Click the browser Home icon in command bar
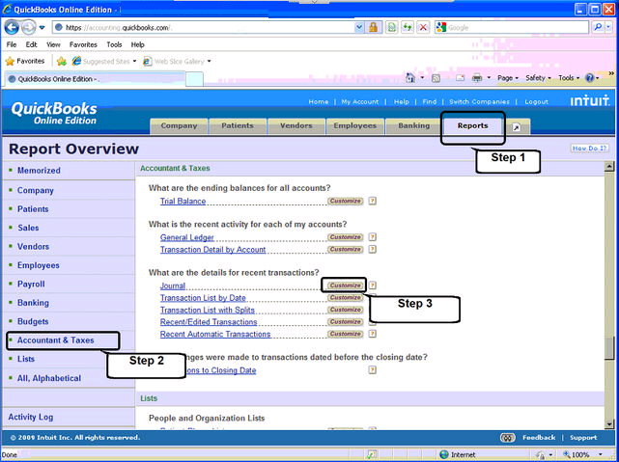This screenshot has width=619, height=462. pos(410,78)
